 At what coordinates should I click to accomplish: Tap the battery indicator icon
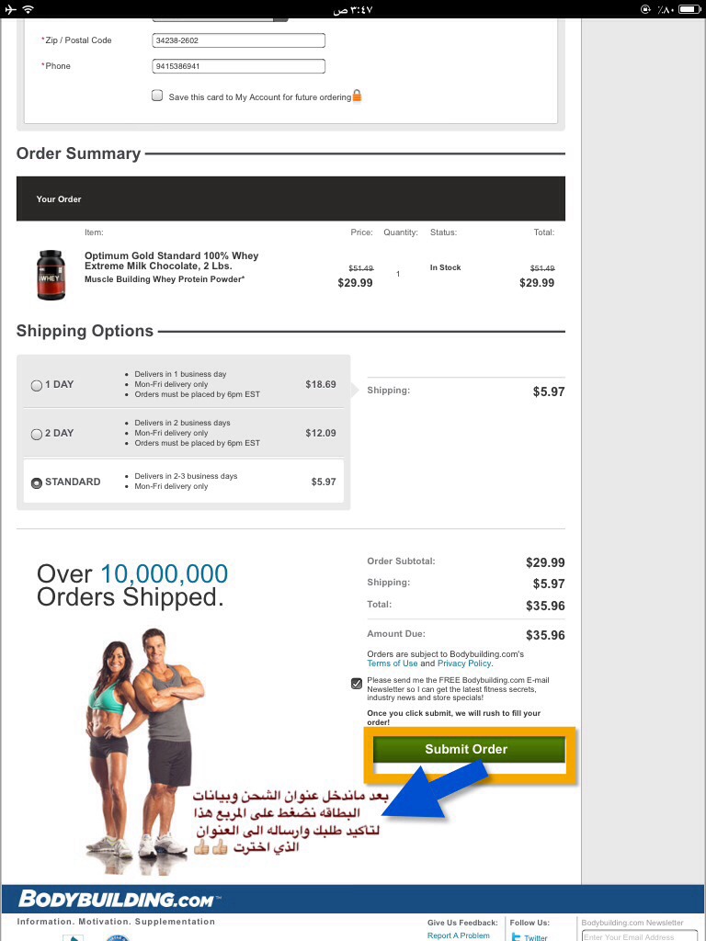tap(689, 9)
